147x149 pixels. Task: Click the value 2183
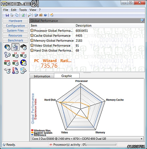79,41
